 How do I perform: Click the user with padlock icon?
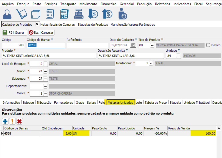click(123, 14)
